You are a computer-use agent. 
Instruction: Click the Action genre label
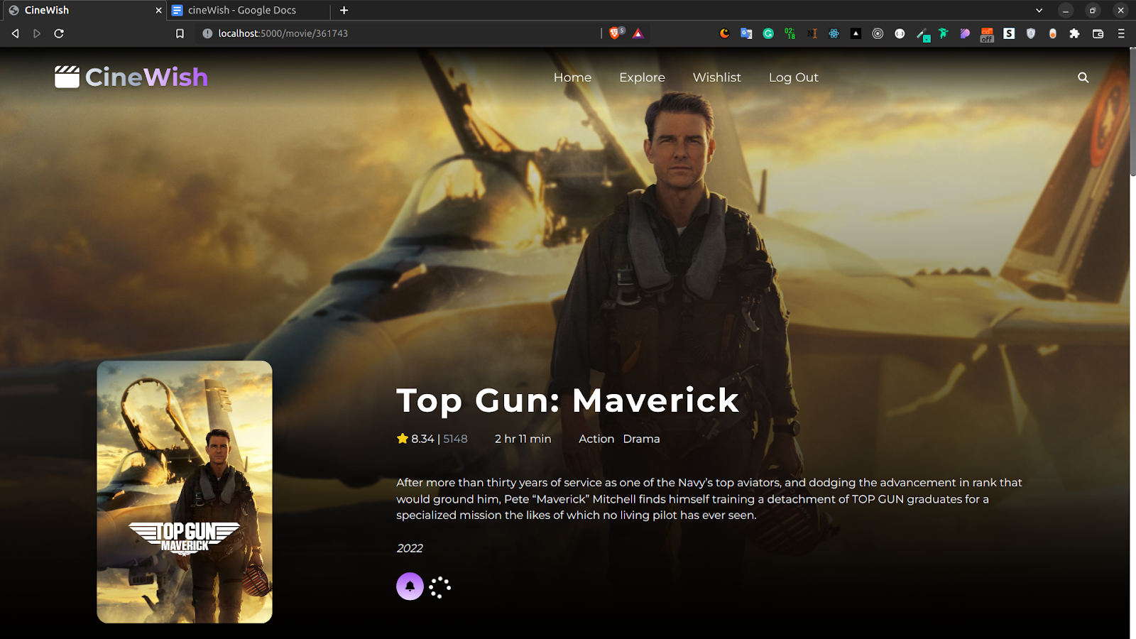(x=596, y=439)
